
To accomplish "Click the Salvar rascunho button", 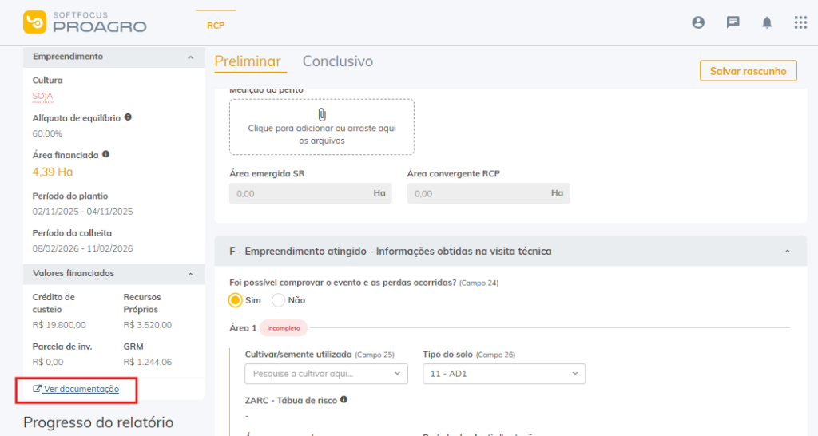I will [x=748, y=71].
